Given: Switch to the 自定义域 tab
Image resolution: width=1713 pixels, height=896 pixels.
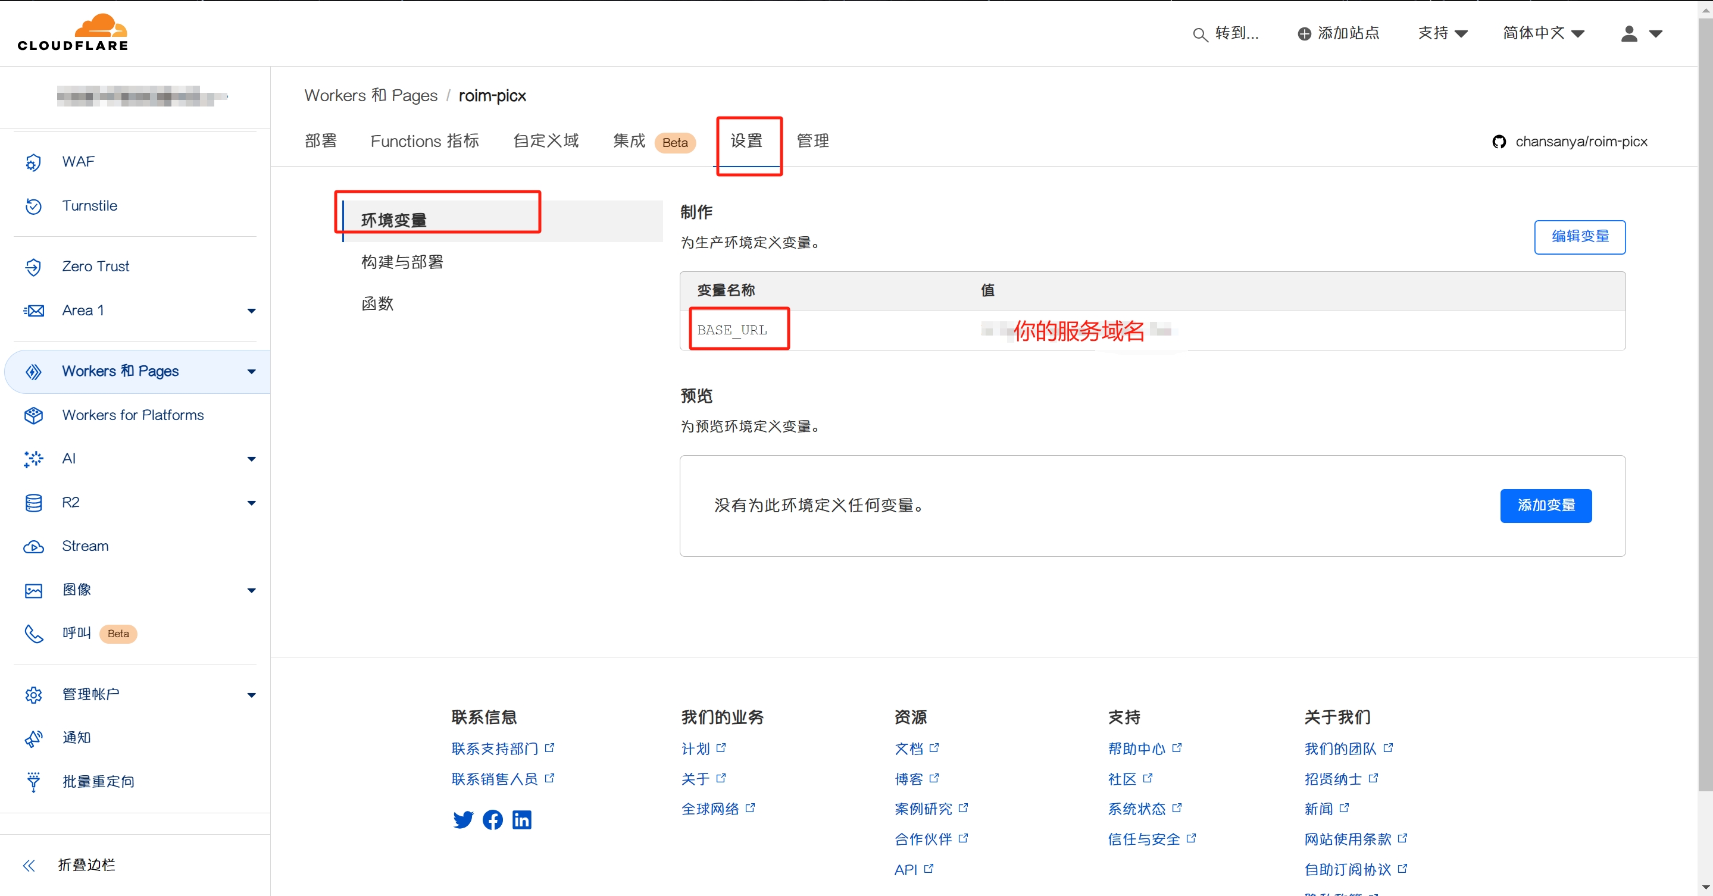Looking at the screenshot, I should point(545,141).
